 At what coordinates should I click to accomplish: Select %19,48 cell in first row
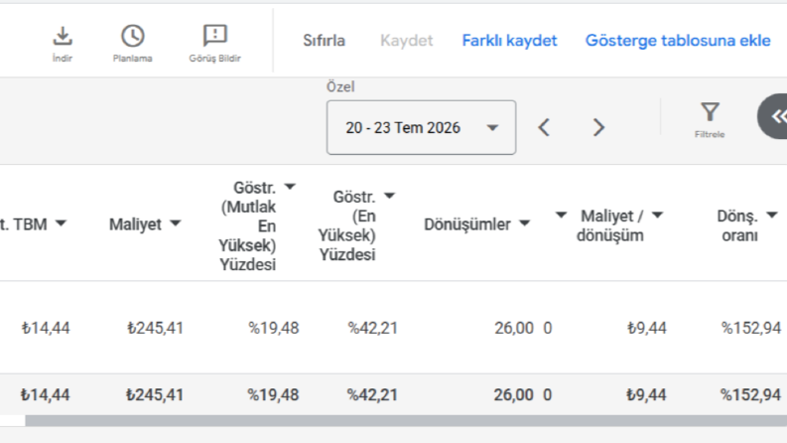click(274, 328)
